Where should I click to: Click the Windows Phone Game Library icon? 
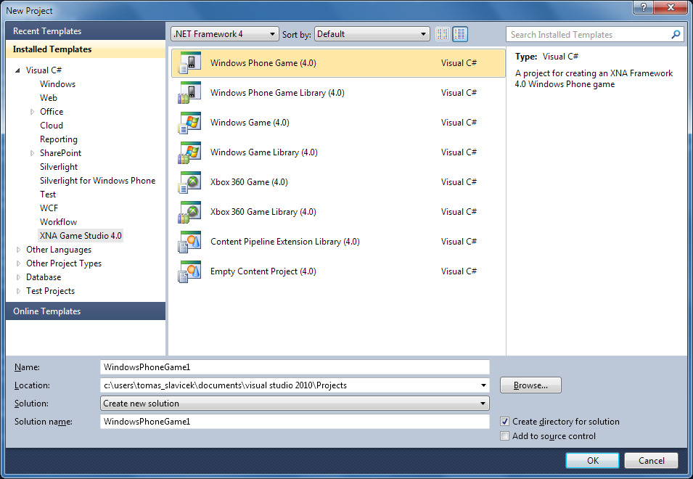(189, 93)
